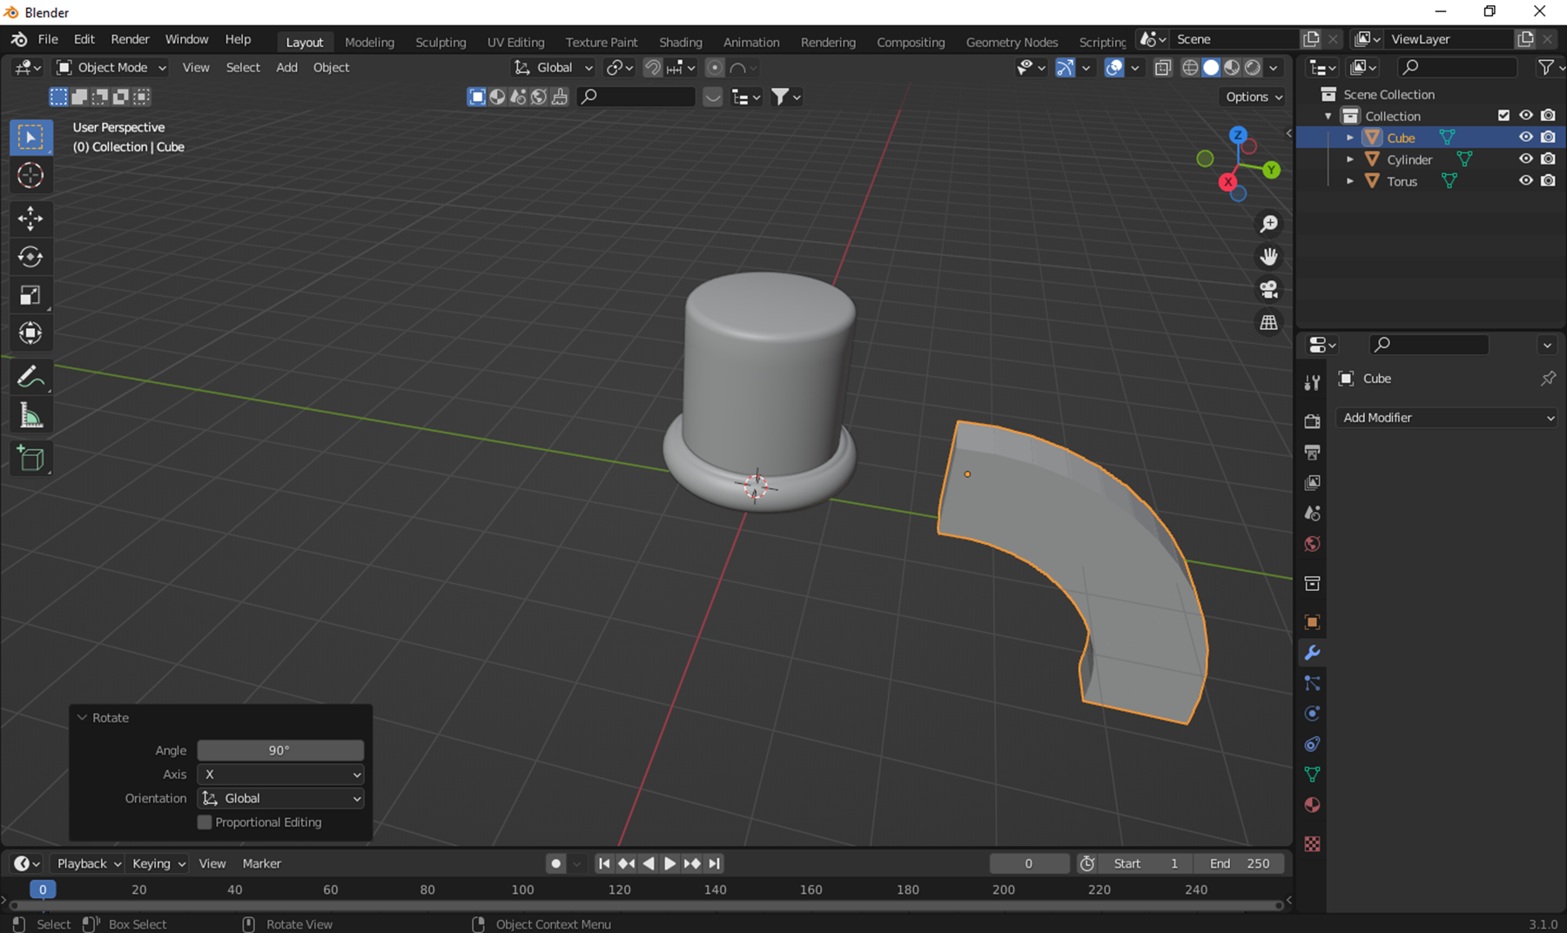Open the Output properties tab

click(1312, 452)
